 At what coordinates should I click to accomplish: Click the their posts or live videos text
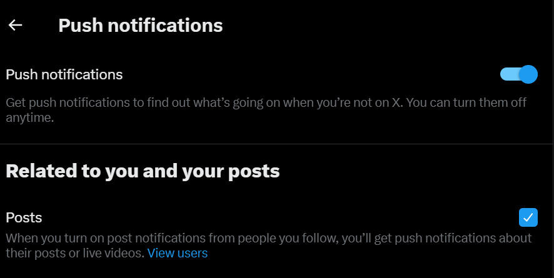click(75, 253)
